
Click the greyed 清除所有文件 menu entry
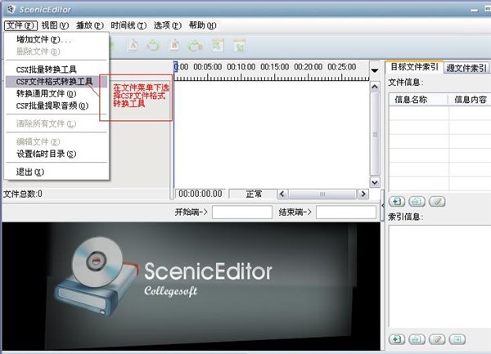pos(56,123)
